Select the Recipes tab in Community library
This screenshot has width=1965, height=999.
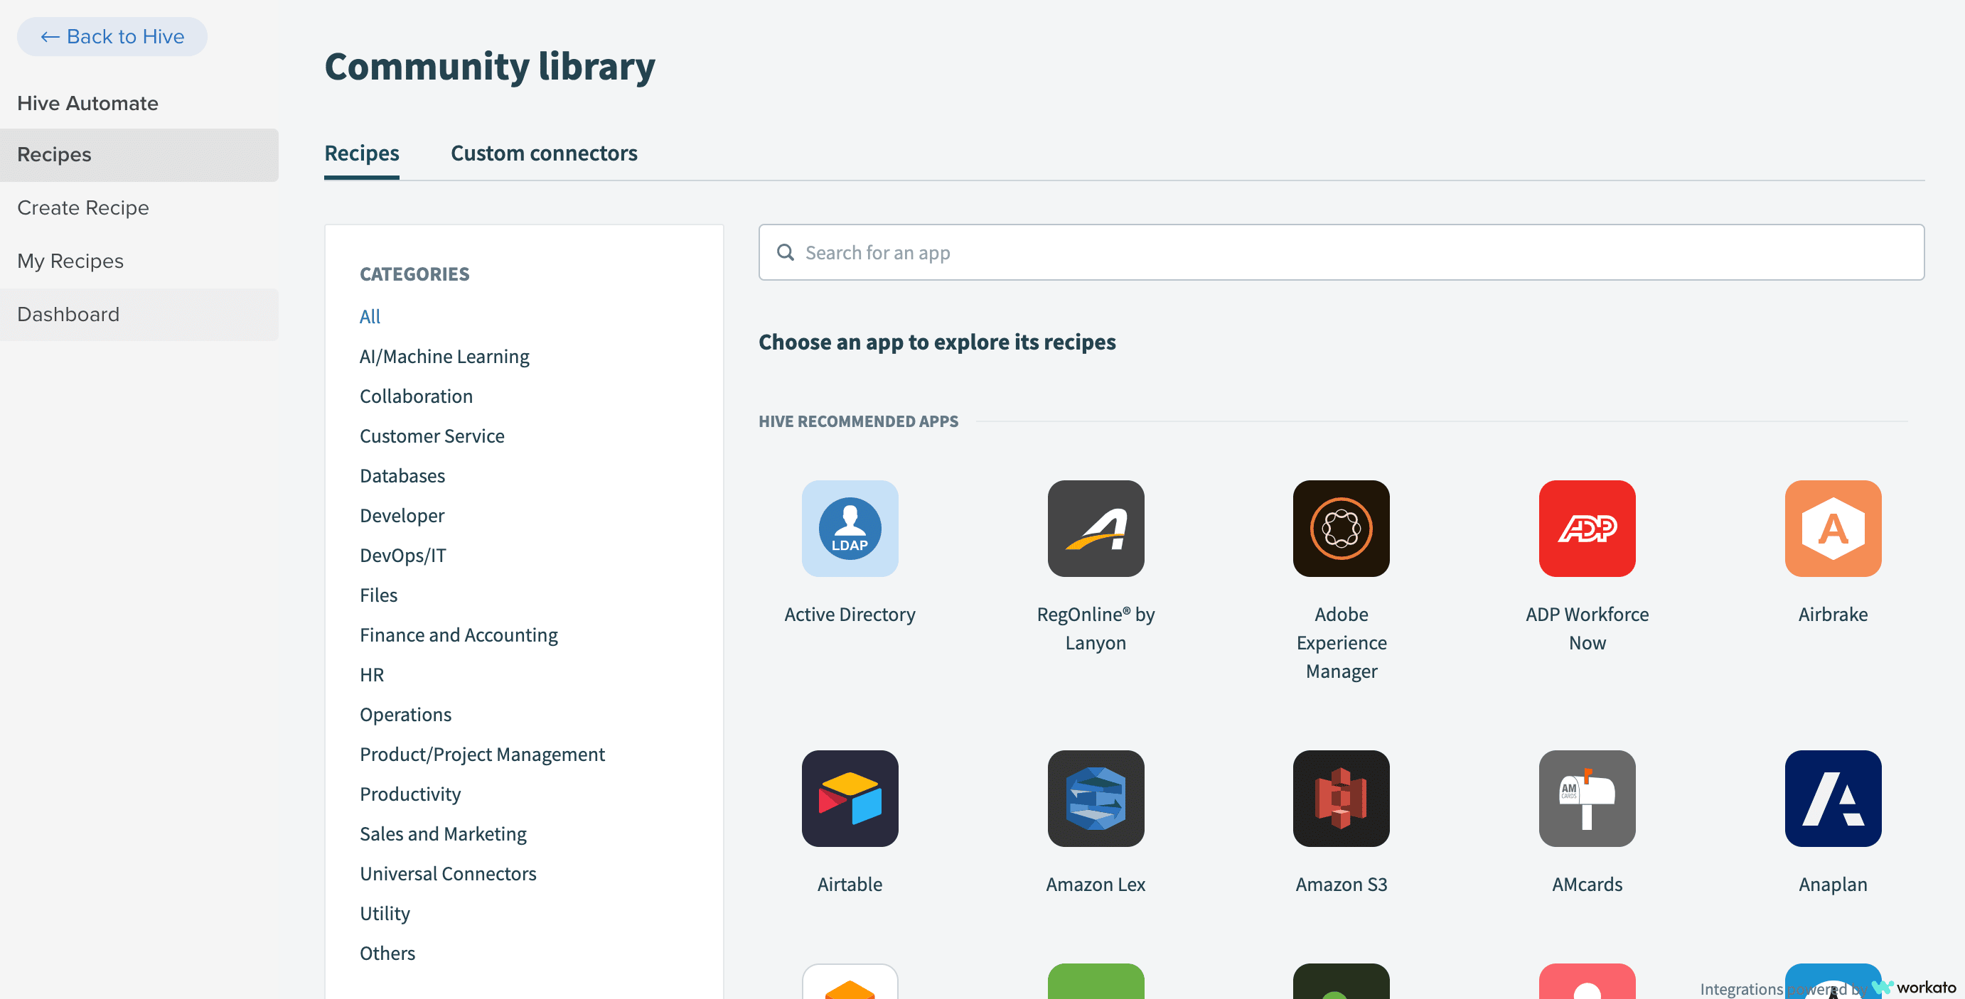pyautogui.click(x=362, y=153)
